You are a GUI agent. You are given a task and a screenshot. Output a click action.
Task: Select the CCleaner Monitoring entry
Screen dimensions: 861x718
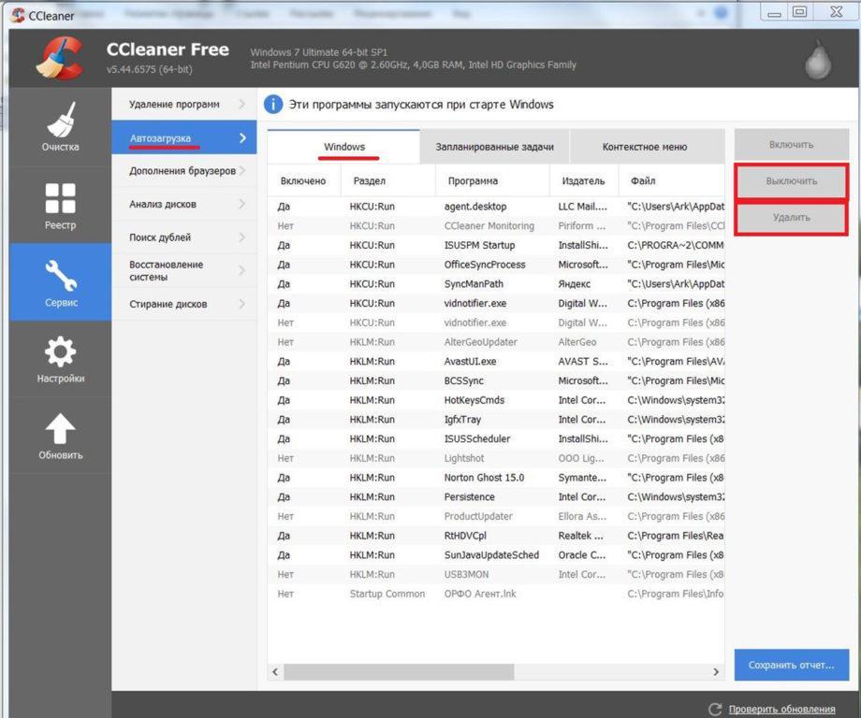tap(496, 226)
